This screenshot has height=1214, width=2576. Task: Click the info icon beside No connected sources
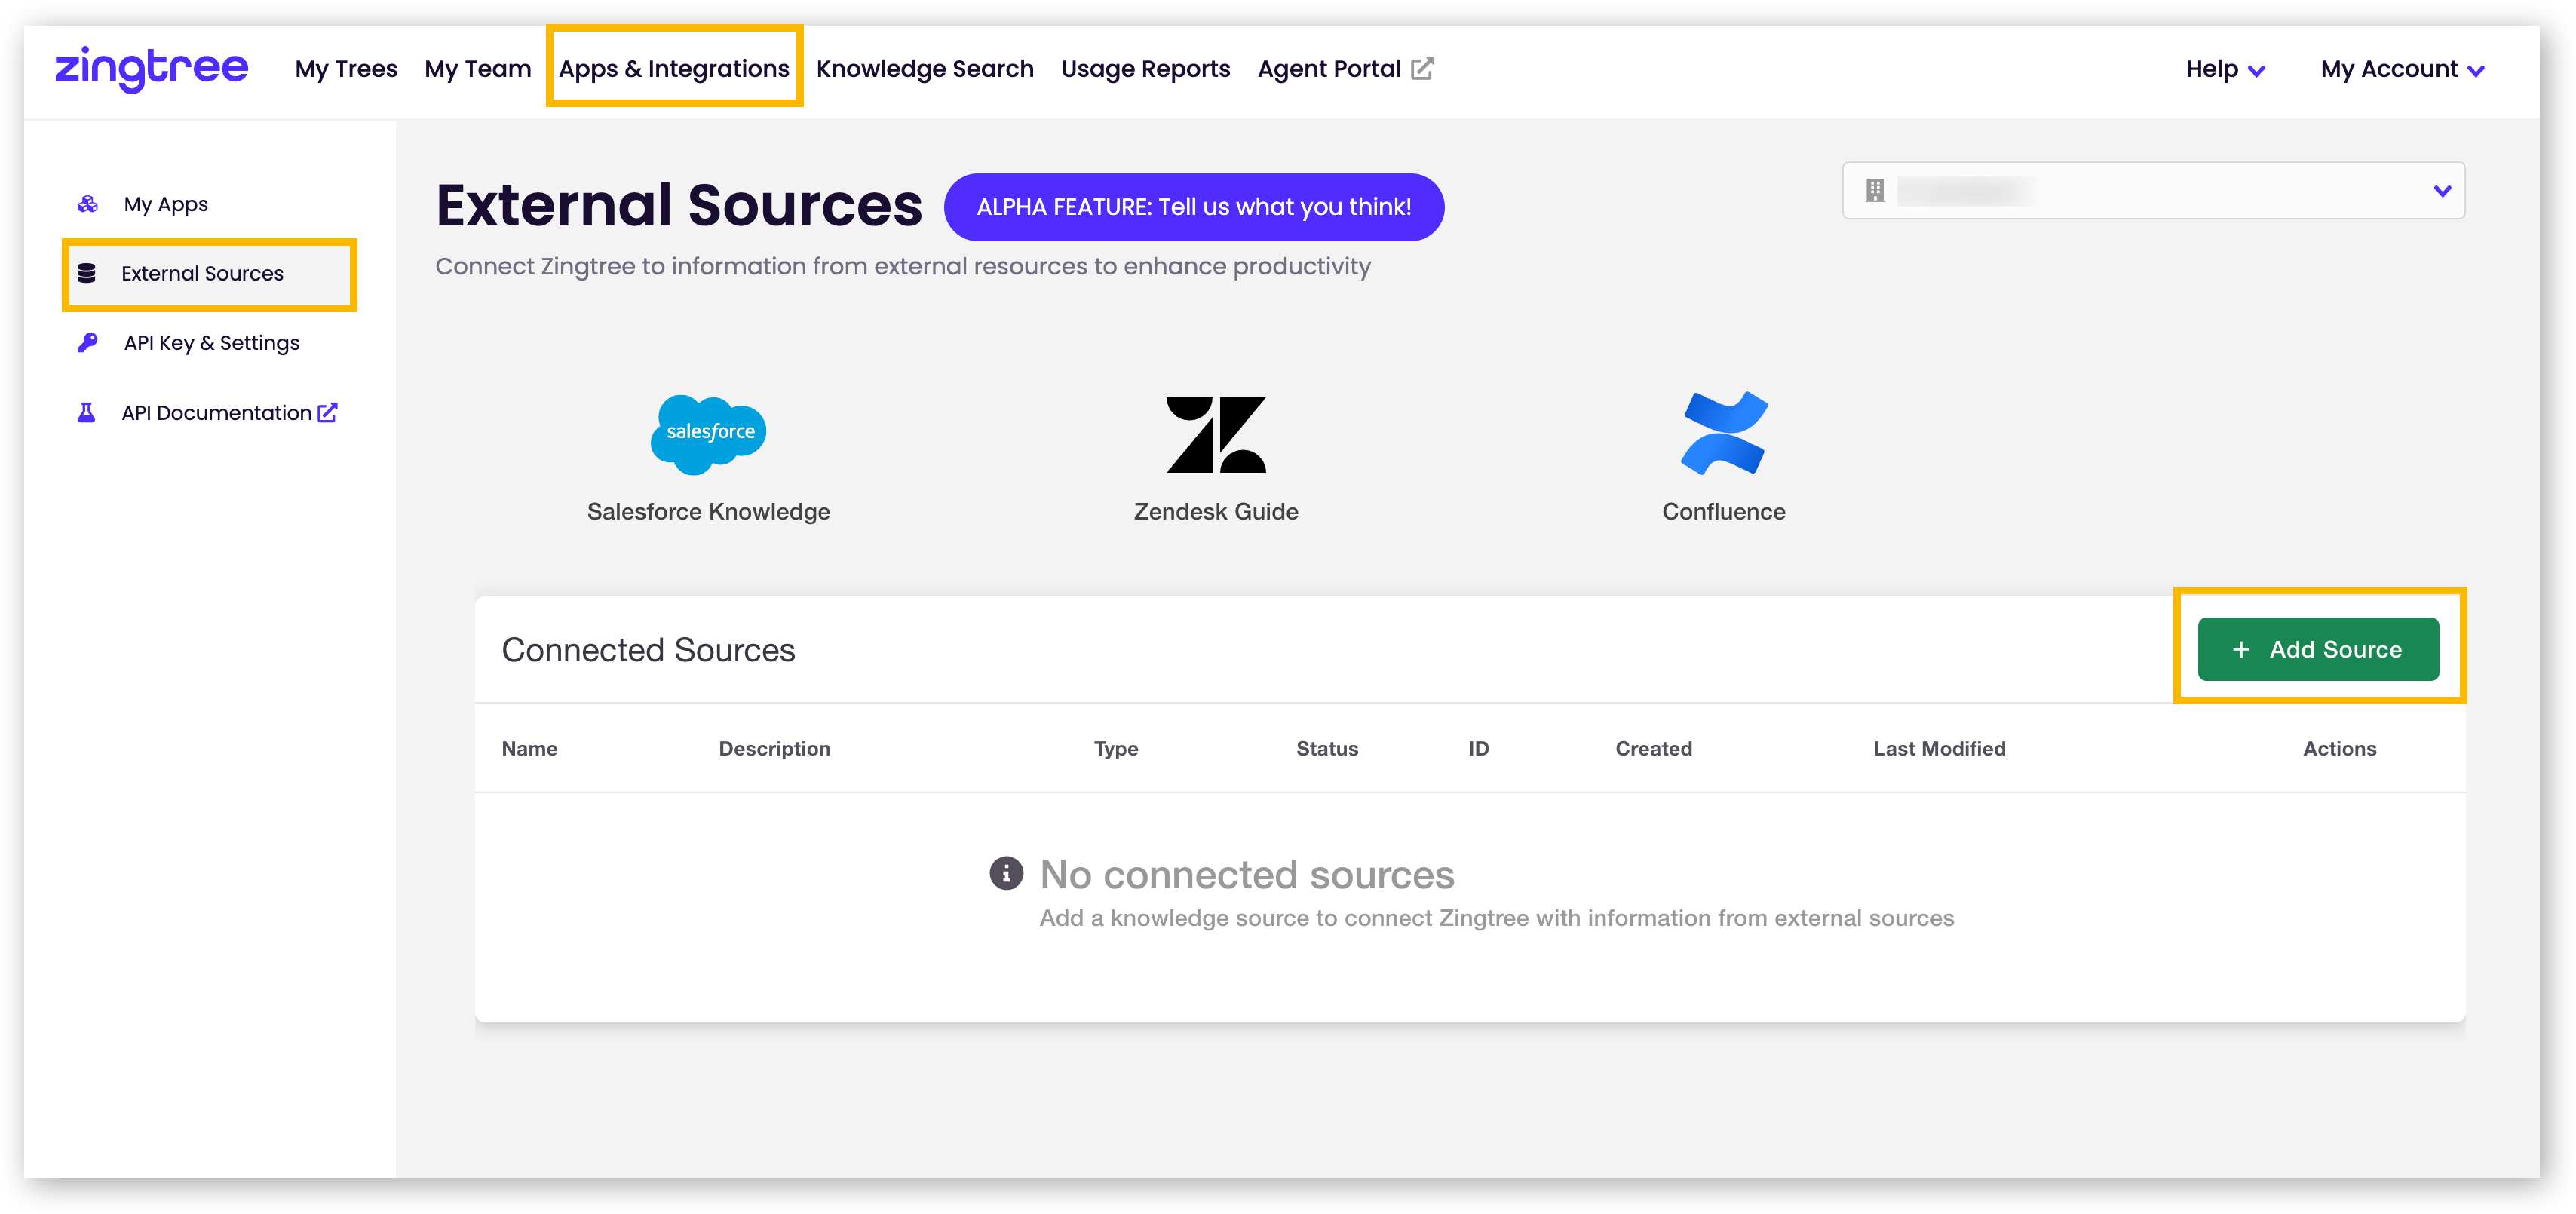point(1006,873)
